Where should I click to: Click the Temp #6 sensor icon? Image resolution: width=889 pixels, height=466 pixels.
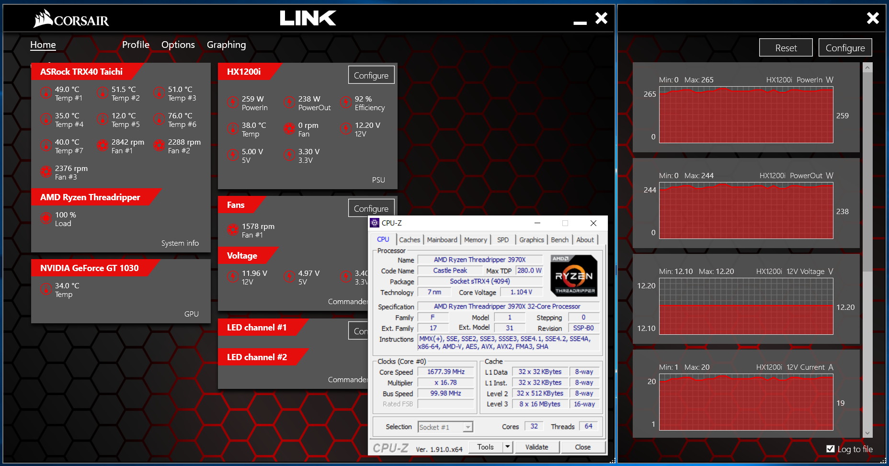click(159, 119)
